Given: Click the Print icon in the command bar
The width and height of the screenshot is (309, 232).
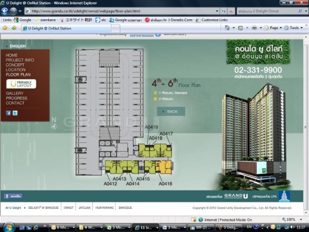Looking at the screenshot, I should [254, 28].
